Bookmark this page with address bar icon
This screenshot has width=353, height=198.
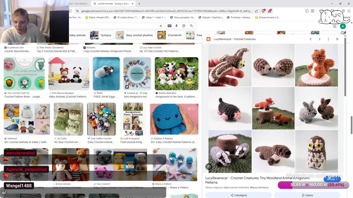(70, 11)
